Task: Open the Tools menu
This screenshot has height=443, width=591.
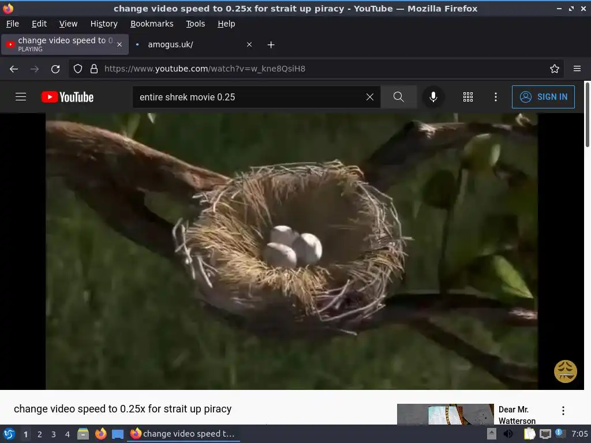Action: (195, 24)
